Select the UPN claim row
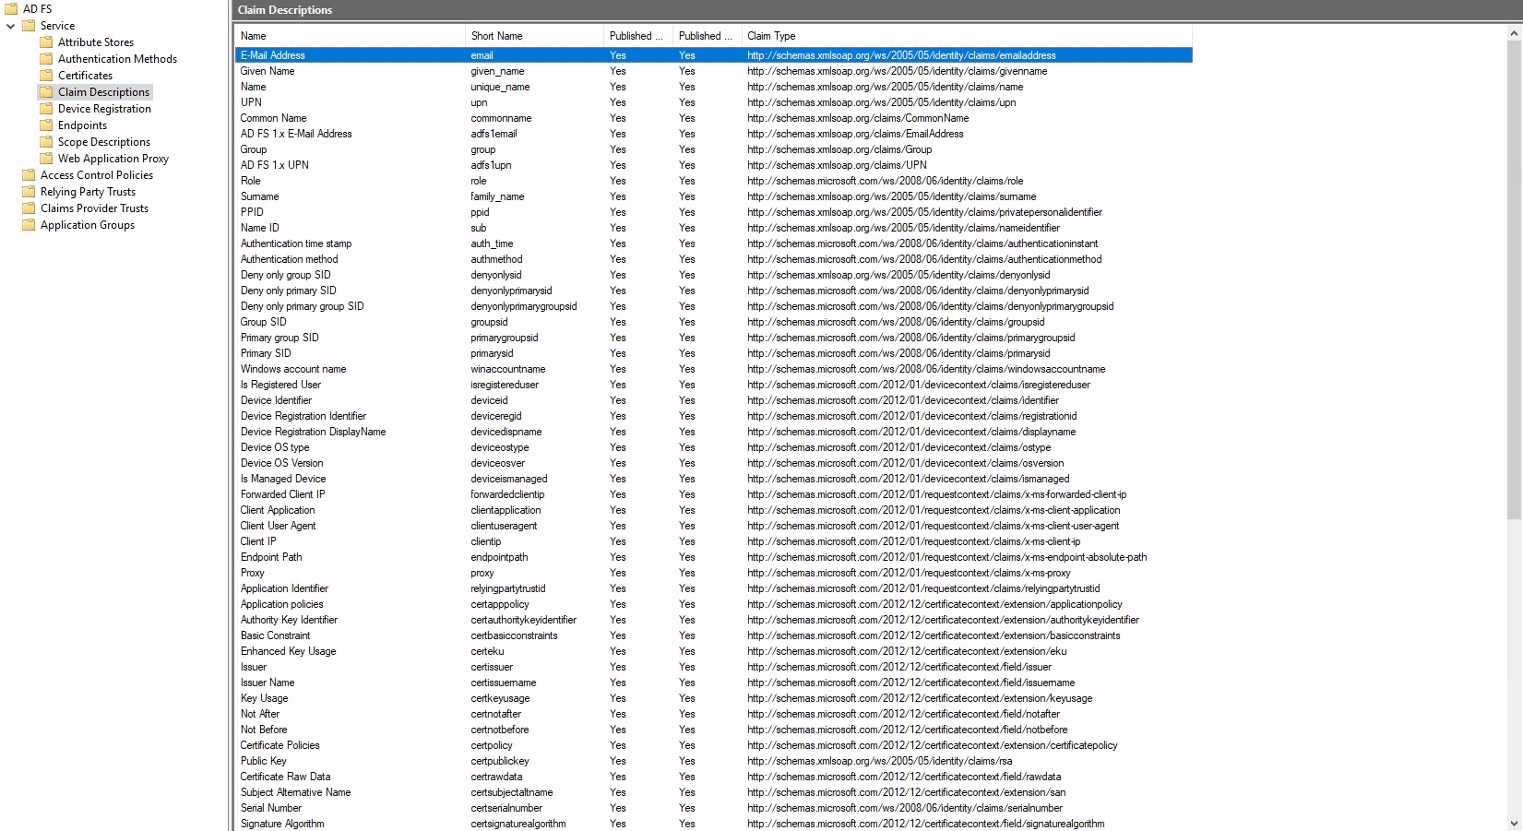 (713, 102)
